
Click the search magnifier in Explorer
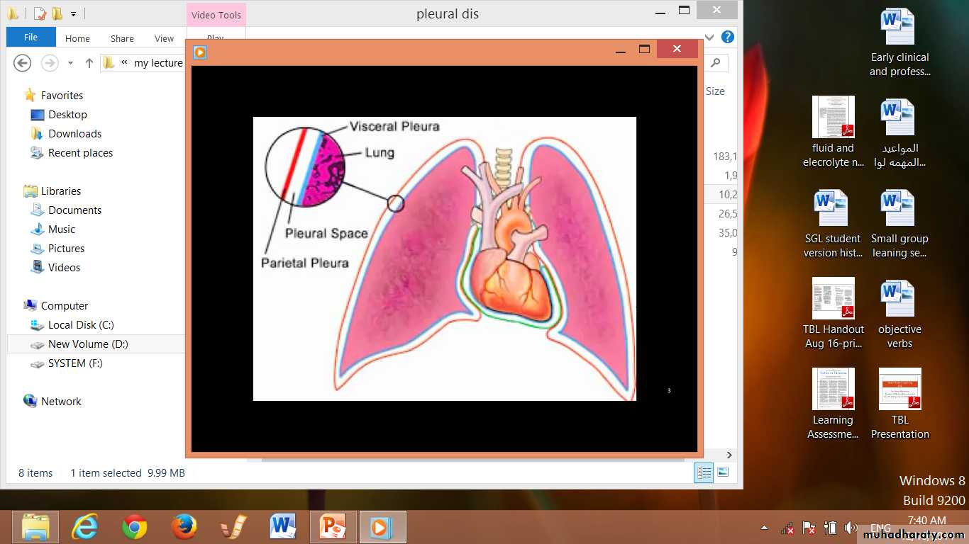pos(715,63)
